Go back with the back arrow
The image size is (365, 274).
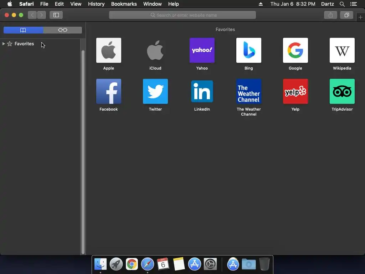tap(32, 15)
